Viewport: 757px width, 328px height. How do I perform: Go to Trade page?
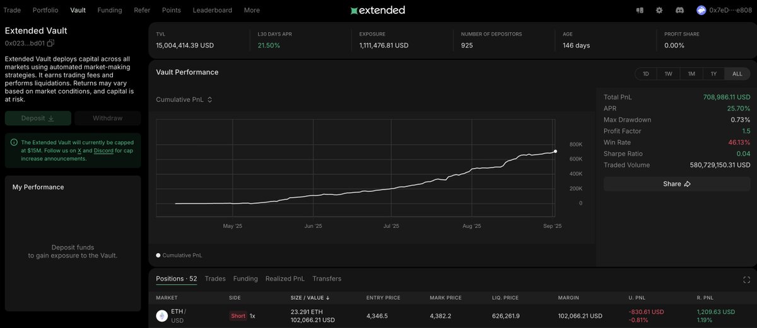[13, 10]
